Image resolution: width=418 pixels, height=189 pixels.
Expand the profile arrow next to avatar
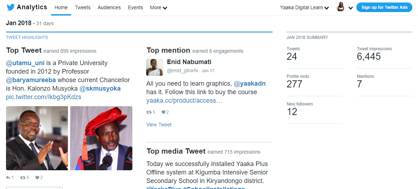[350, 8]
